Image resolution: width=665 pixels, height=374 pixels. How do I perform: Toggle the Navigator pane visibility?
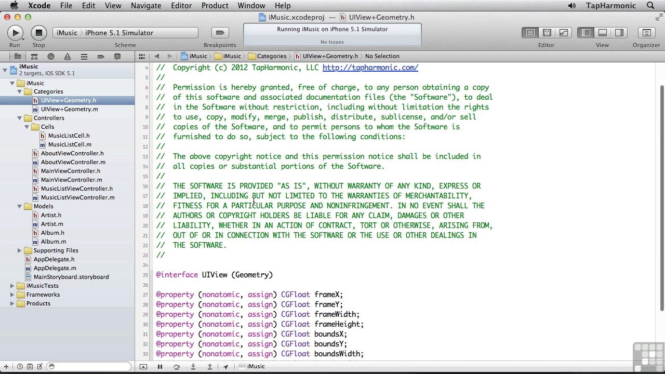(586, 33)
